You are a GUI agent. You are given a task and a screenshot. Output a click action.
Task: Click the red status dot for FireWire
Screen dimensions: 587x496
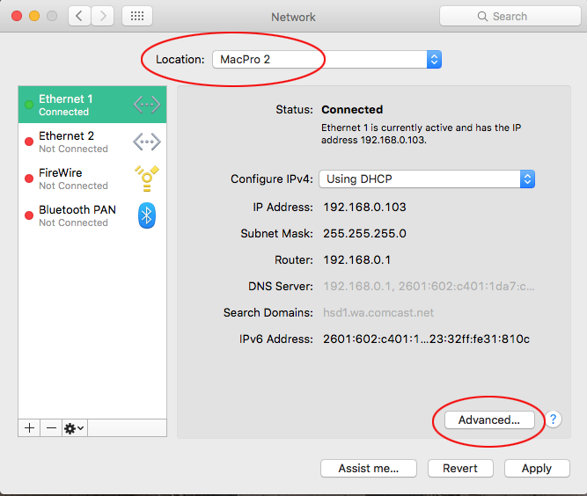29,179
